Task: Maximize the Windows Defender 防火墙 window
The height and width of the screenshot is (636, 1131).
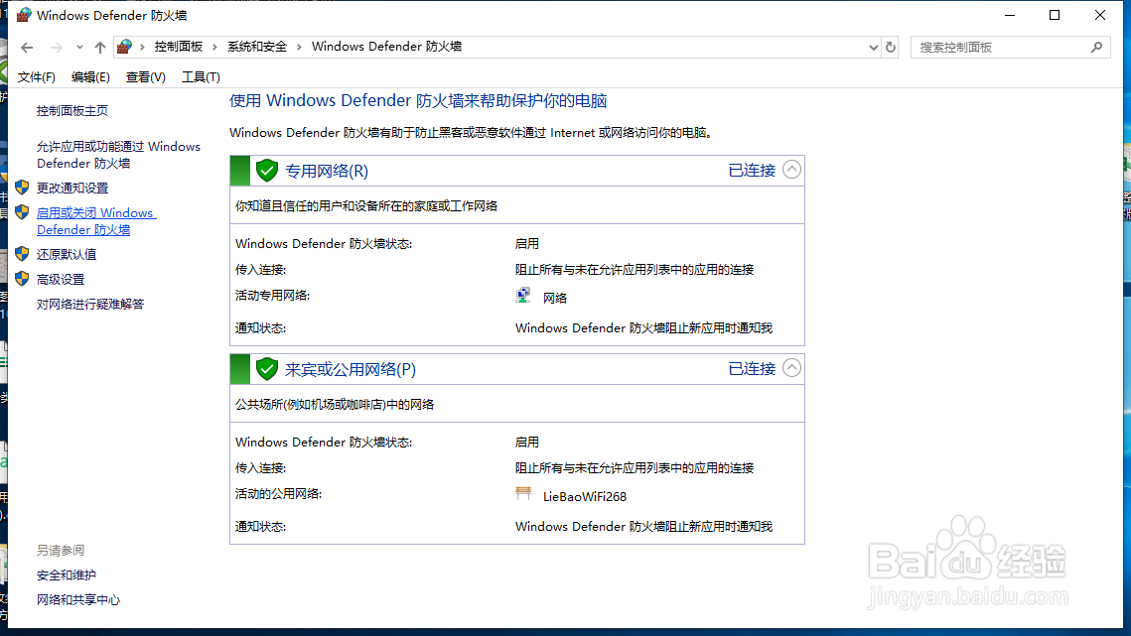Action: (x=1055, y=15)
